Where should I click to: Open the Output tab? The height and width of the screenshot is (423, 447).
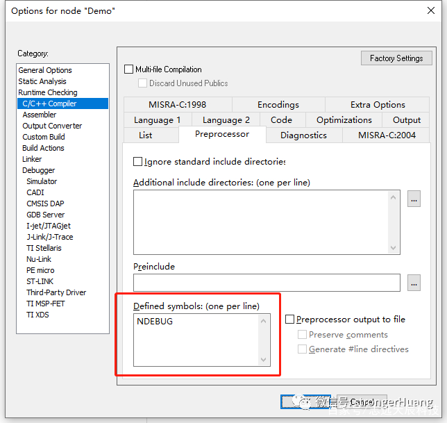tap(407, 119)
